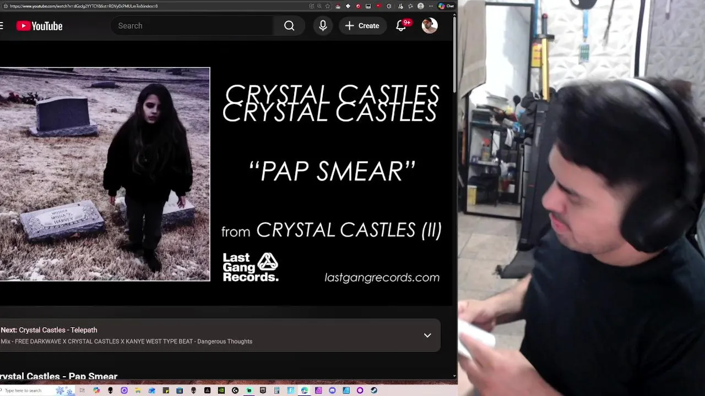
Task: Click the Pap Smear video player
Action: point(226,174)
